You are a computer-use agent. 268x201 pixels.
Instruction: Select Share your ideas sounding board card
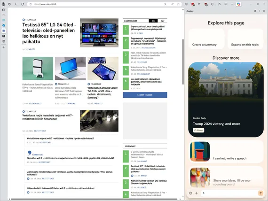click(x=226, y=178)
